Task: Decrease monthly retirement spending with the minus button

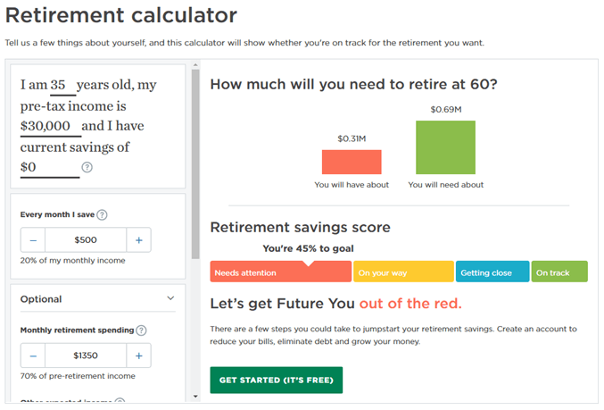Action: (x=33, y=356)
